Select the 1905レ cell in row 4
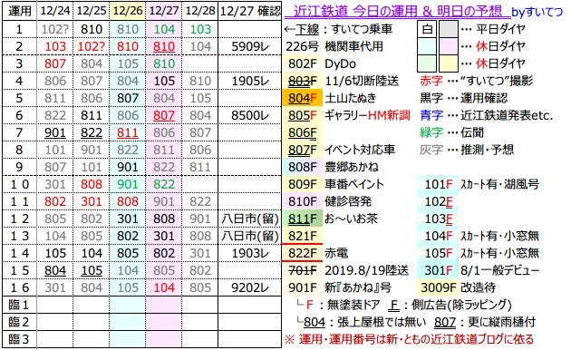 (x=250, y=81)
